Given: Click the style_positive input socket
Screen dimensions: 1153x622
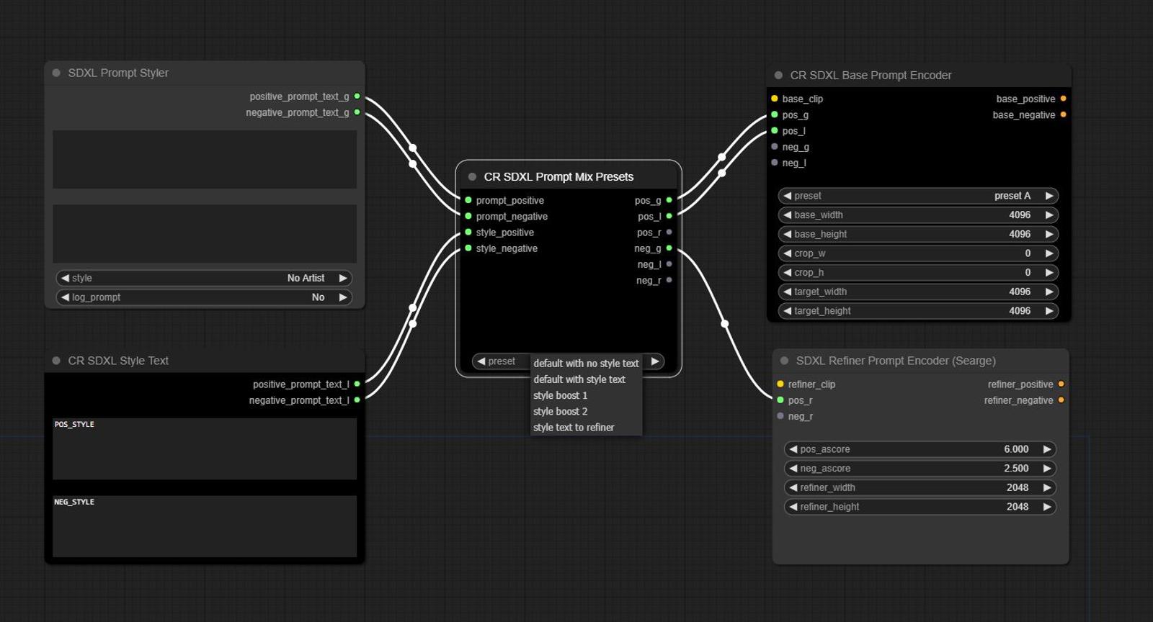Looking at the screenshot, I should [x=468, y=233].
